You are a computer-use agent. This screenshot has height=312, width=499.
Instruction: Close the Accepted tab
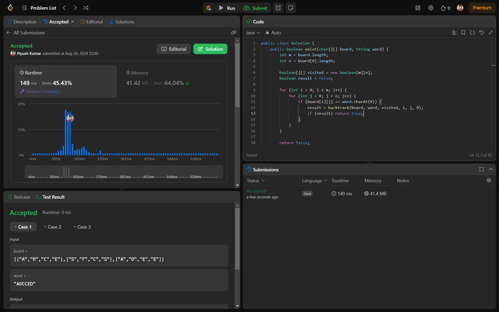click(72, 22)
